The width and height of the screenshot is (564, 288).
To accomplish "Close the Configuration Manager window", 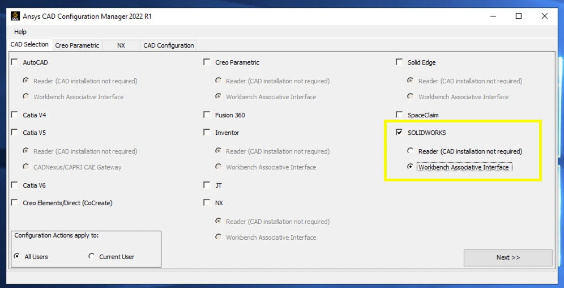I will (545, 16).
